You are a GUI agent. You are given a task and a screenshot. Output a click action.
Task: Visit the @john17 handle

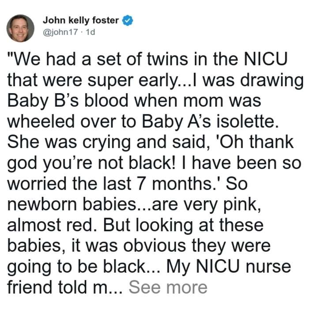(x=60, y=32)
